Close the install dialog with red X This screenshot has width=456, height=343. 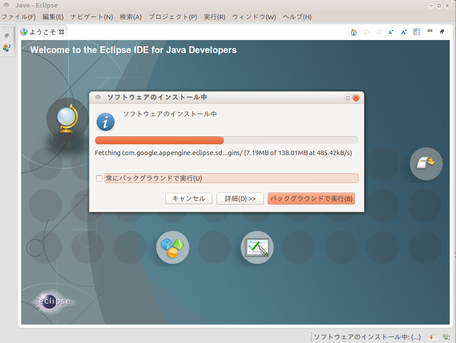[356, 98]
